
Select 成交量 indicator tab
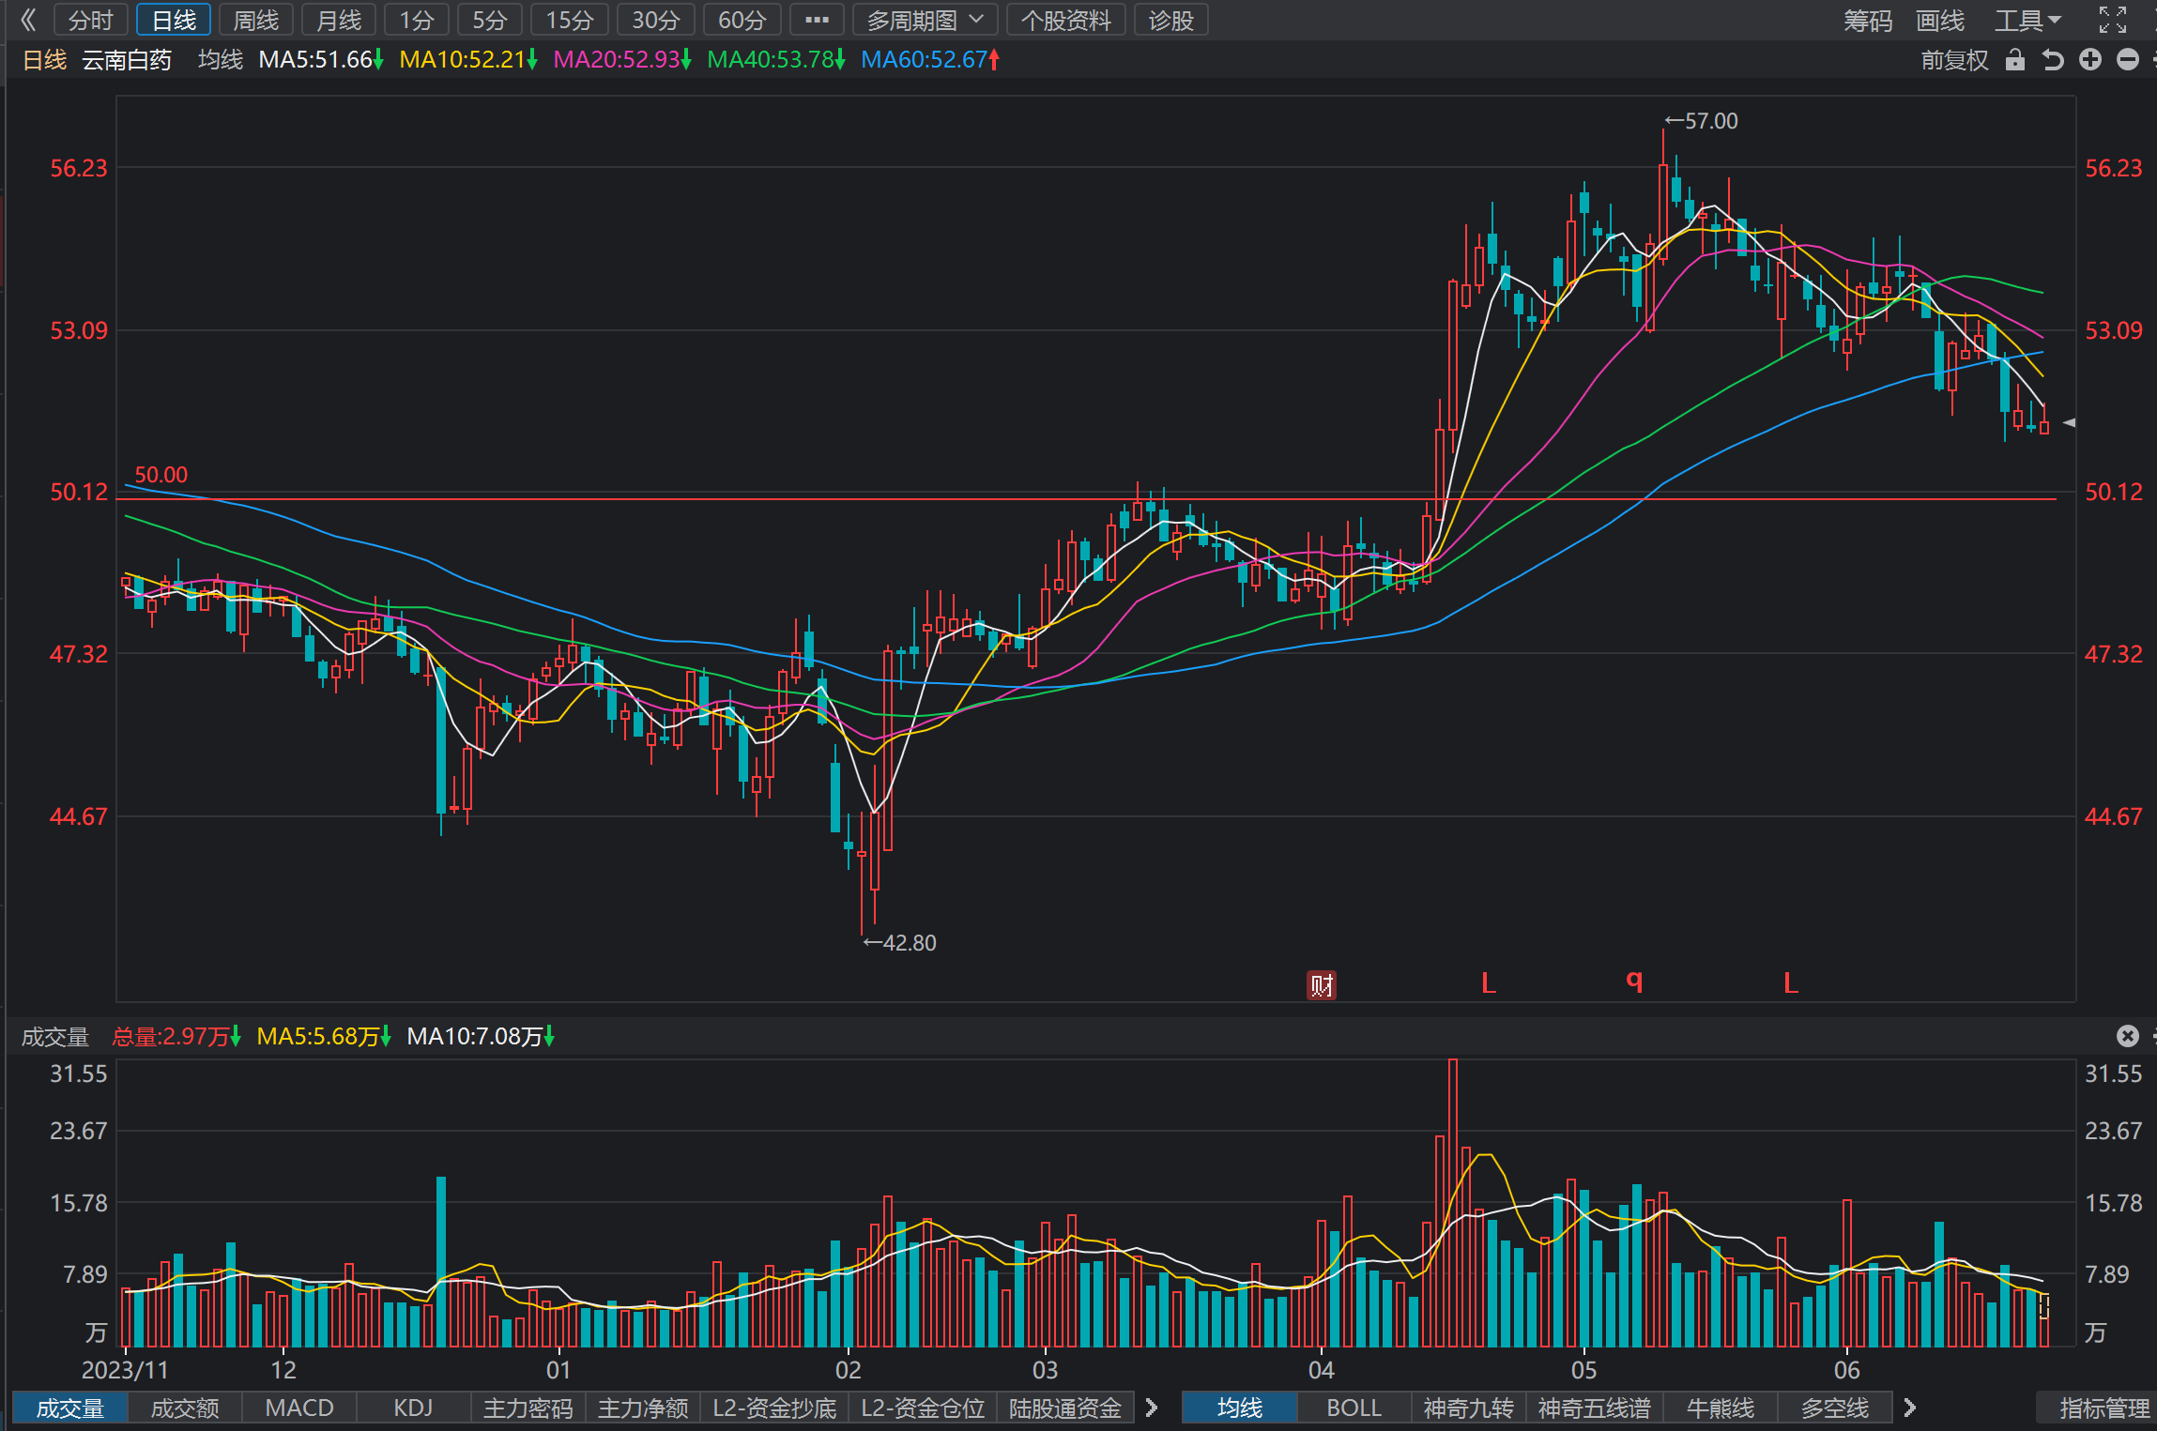(x=69, y=1408)
